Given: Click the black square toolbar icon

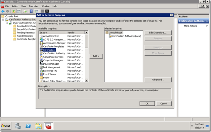Looking at the screenshot, I should click(47, 11).
